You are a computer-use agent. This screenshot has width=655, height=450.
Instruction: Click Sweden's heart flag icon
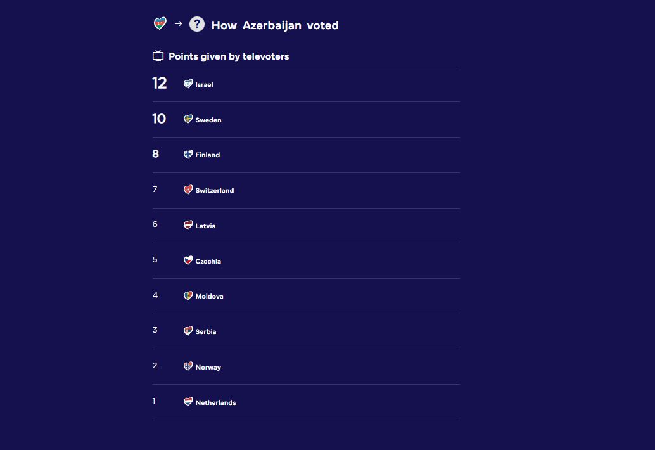coord(188,119)
